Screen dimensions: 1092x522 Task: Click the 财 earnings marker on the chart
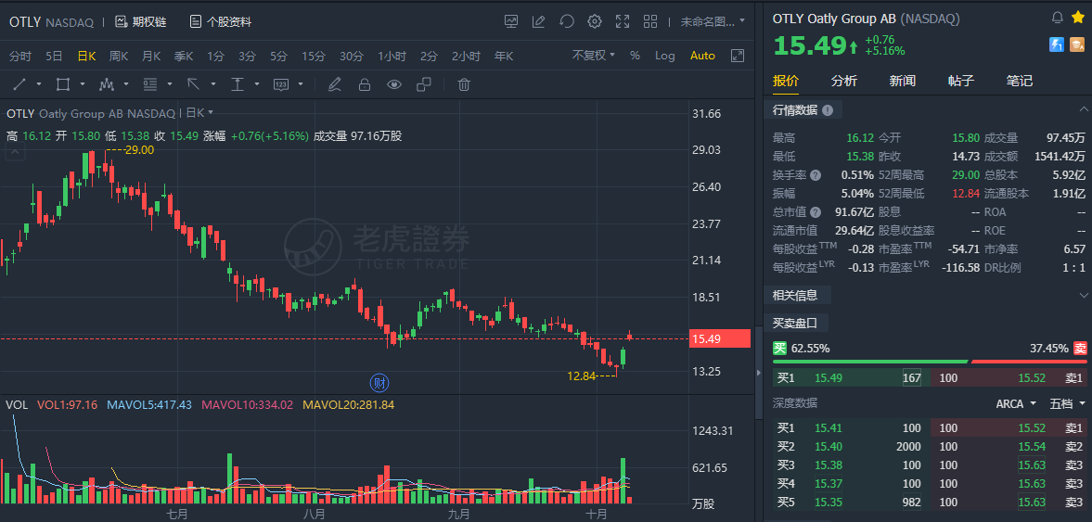[379, 382]
